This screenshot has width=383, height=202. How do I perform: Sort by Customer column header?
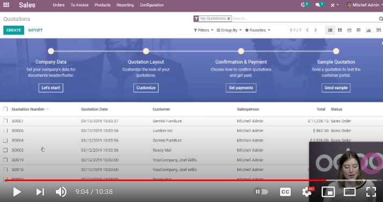point(161,109)
